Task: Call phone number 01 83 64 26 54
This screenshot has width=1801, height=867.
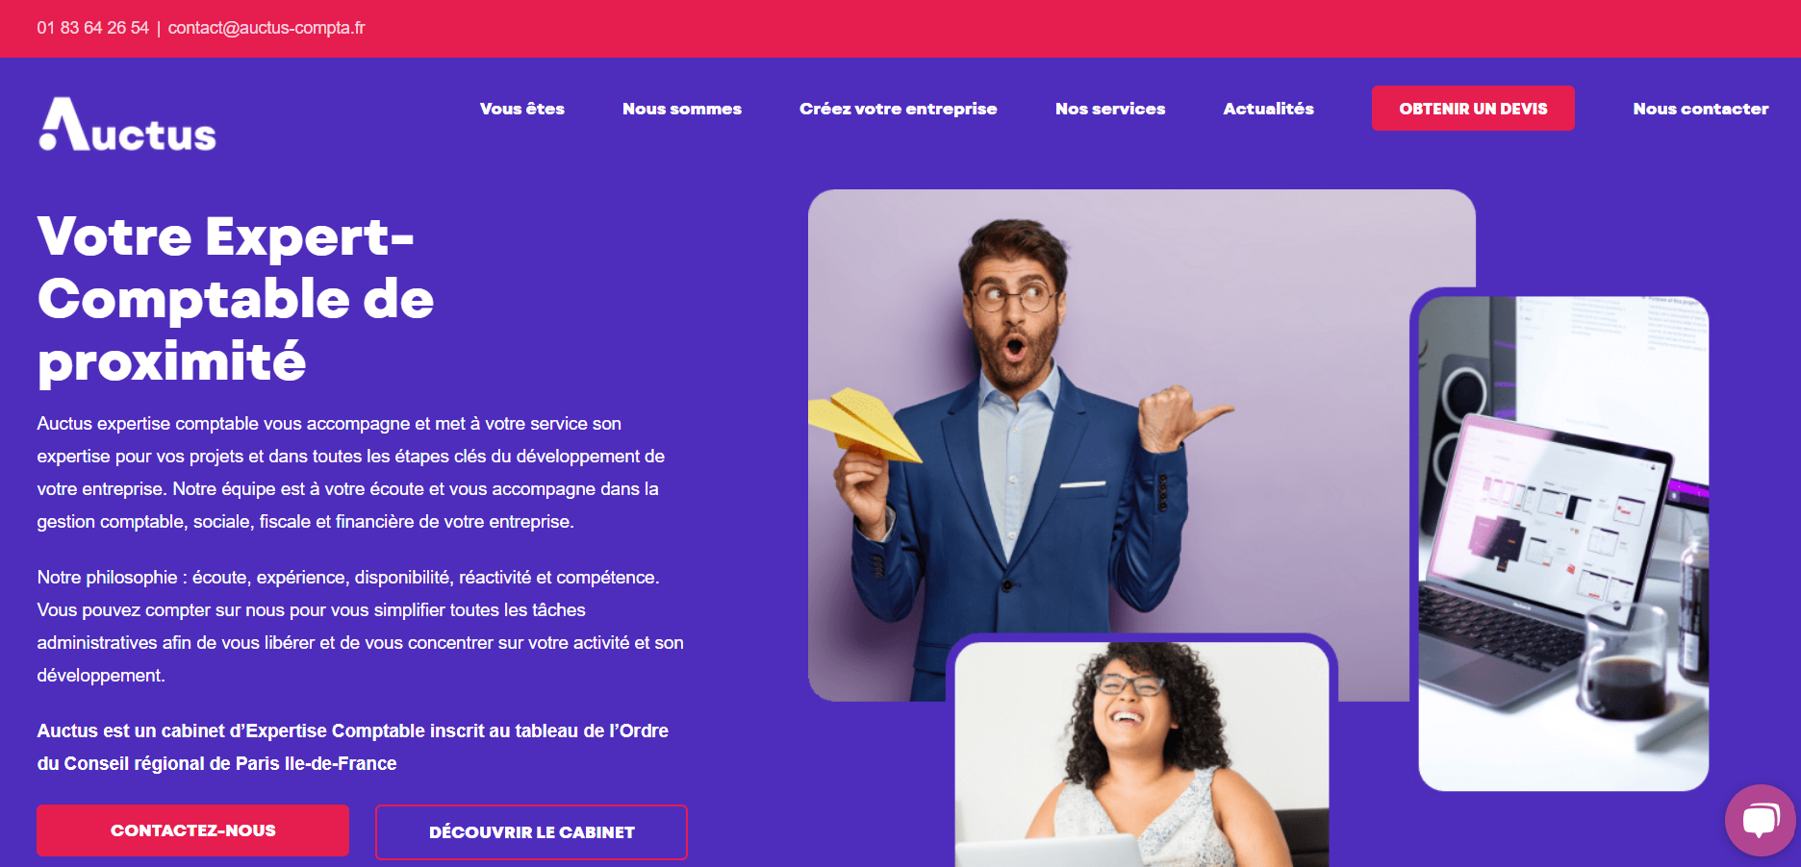Action: pyautogui.click(x=92, y=28)
